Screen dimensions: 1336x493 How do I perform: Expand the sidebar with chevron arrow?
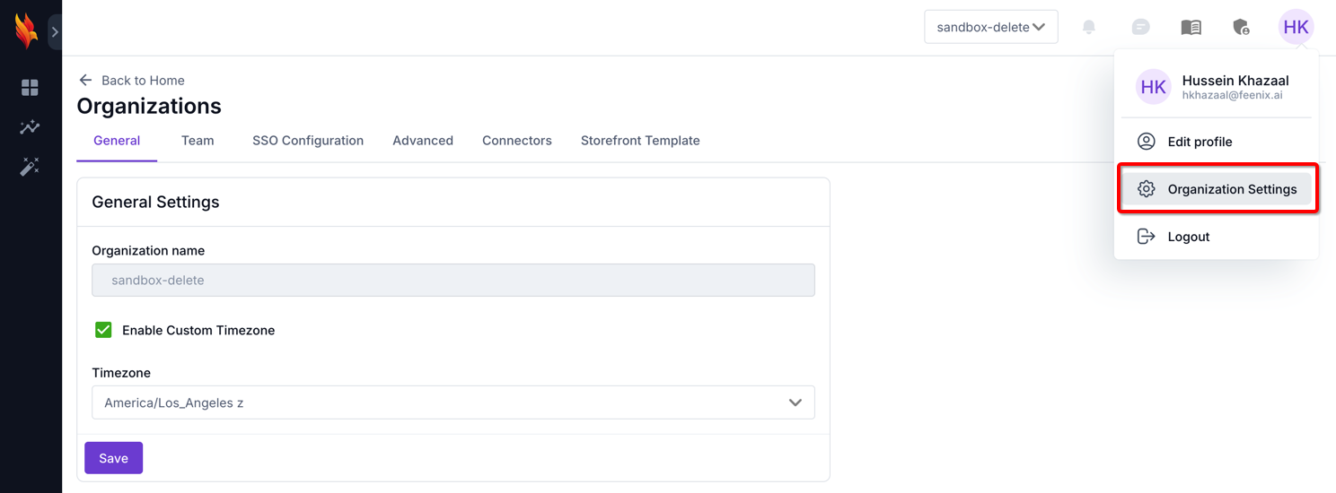[x=55, y=32]
